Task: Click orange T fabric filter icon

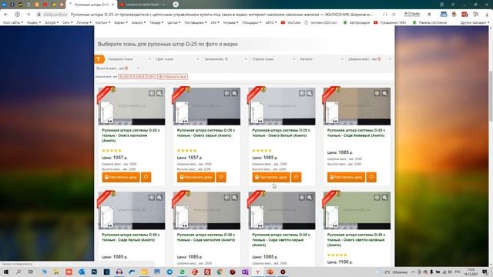Action: [x=99, y=58]
